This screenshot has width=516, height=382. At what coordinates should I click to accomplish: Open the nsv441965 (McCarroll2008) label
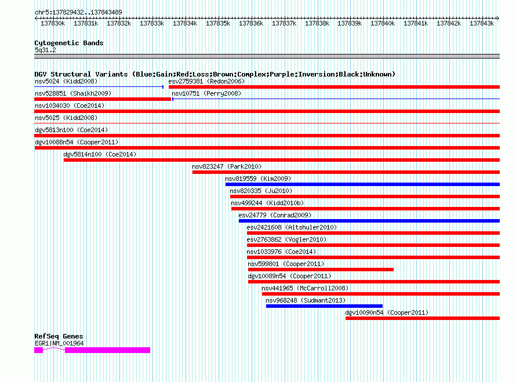pyautogui.click(x=305, y=288)
